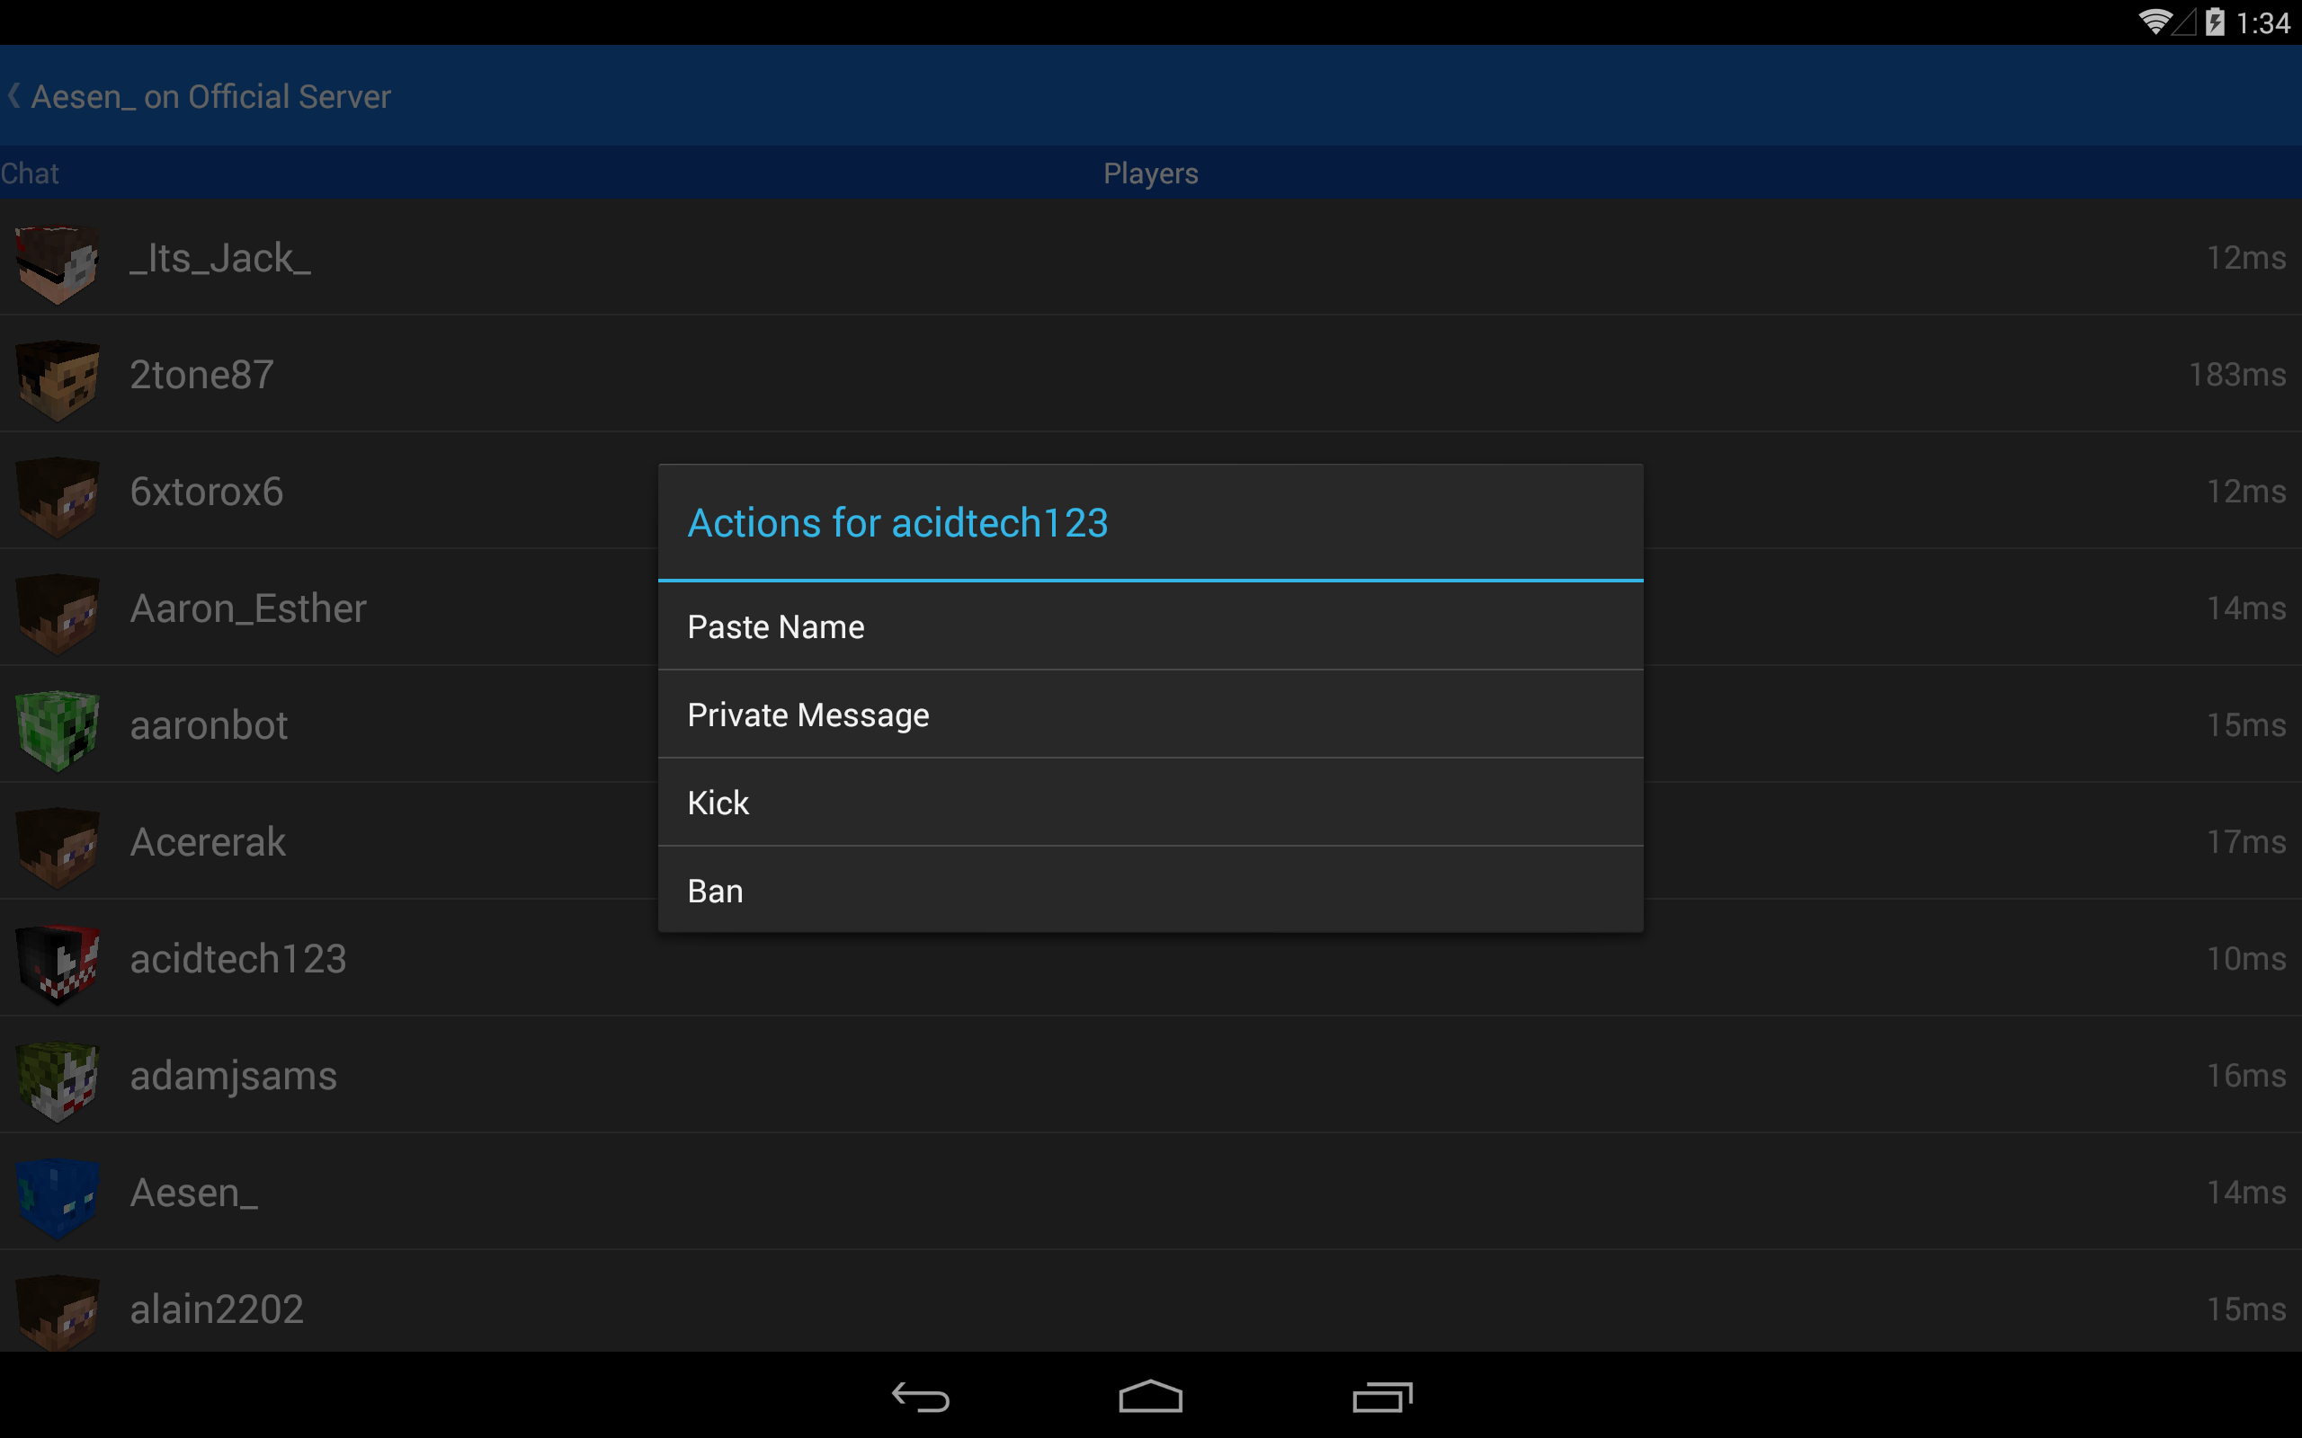Tap aaronbot's creeper head avatar
Screen dimensions: 2302x1438
pos(57,731)
